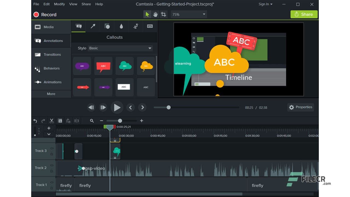Screen dimensions: 350x197
Task: Select the Blur annotation icon
Action: (x=121, y=26)
